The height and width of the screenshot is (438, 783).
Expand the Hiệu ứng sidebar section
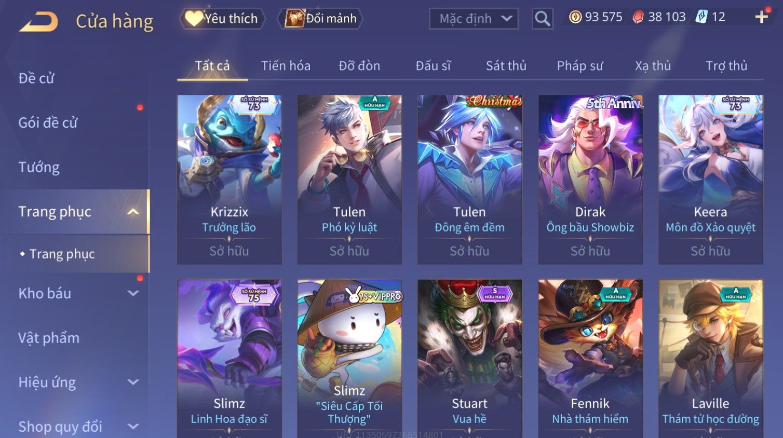[133, 382]
